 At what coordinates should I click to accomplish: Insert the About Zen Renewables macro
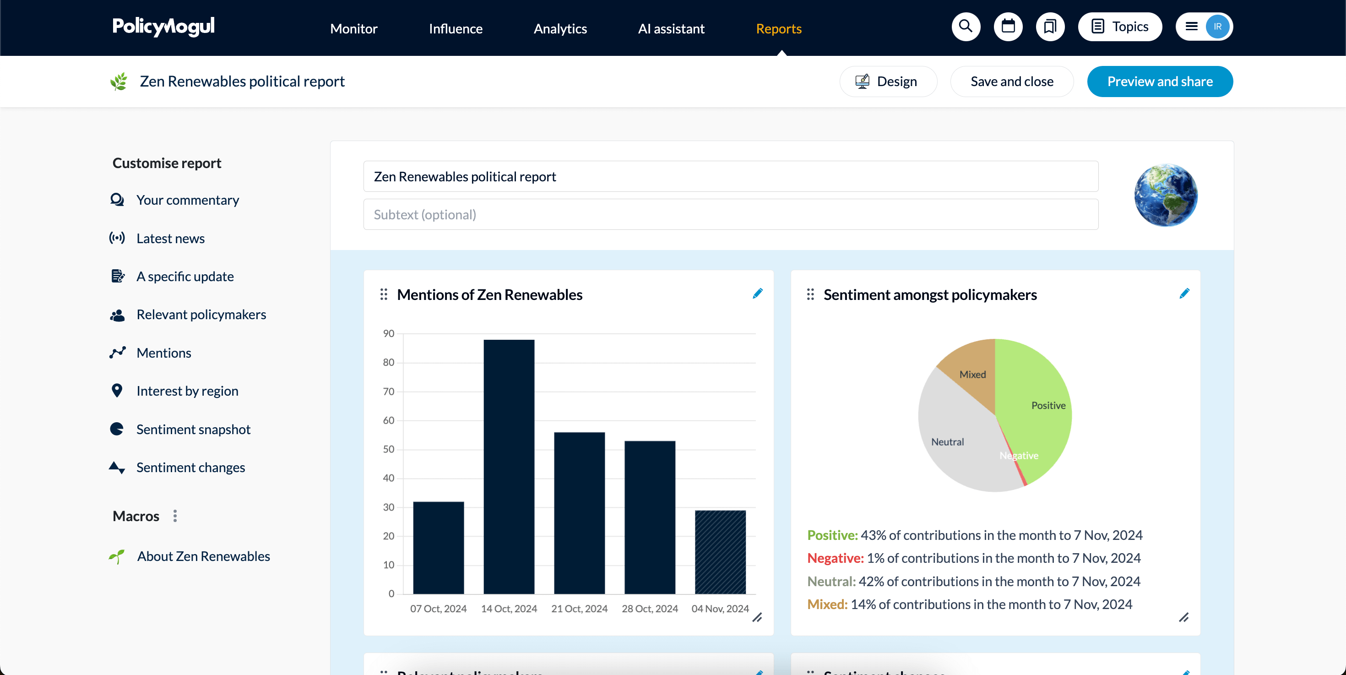click(203, 556)
